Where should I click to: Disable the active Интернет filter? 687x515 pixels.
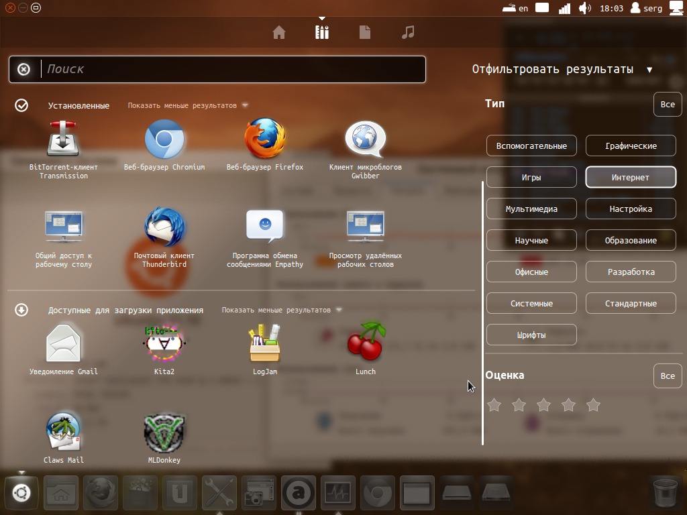click(631, 177)
